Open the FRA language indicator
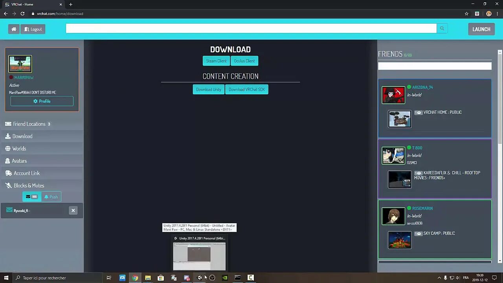Image resolution: width=503 pixels, height=283 pixels. tap(466, 278)
